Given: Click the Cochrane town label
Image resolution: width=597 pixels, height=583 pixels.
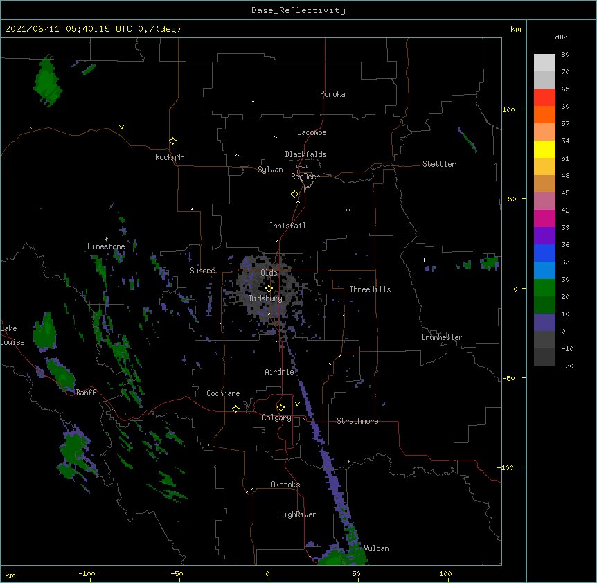Looking at the screenshot, I should pos(223,393).
